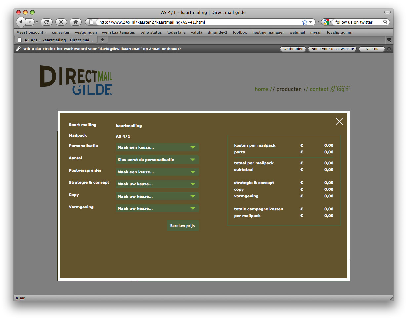407x319 pixels.
Task: Open the hosting manager bookmark
Action: 268,32
